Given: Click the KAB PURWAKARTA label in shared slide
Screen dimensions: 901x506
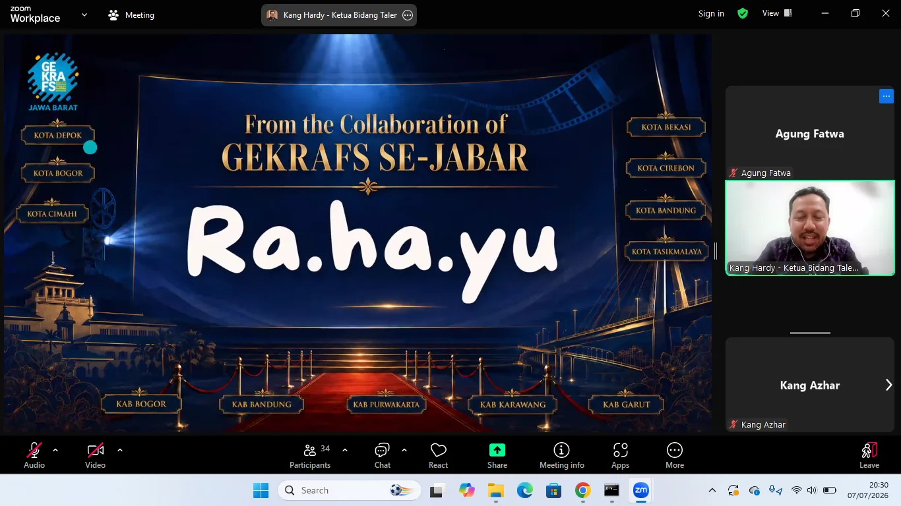Looking at the screenshot, I should (x=386, y=404).
